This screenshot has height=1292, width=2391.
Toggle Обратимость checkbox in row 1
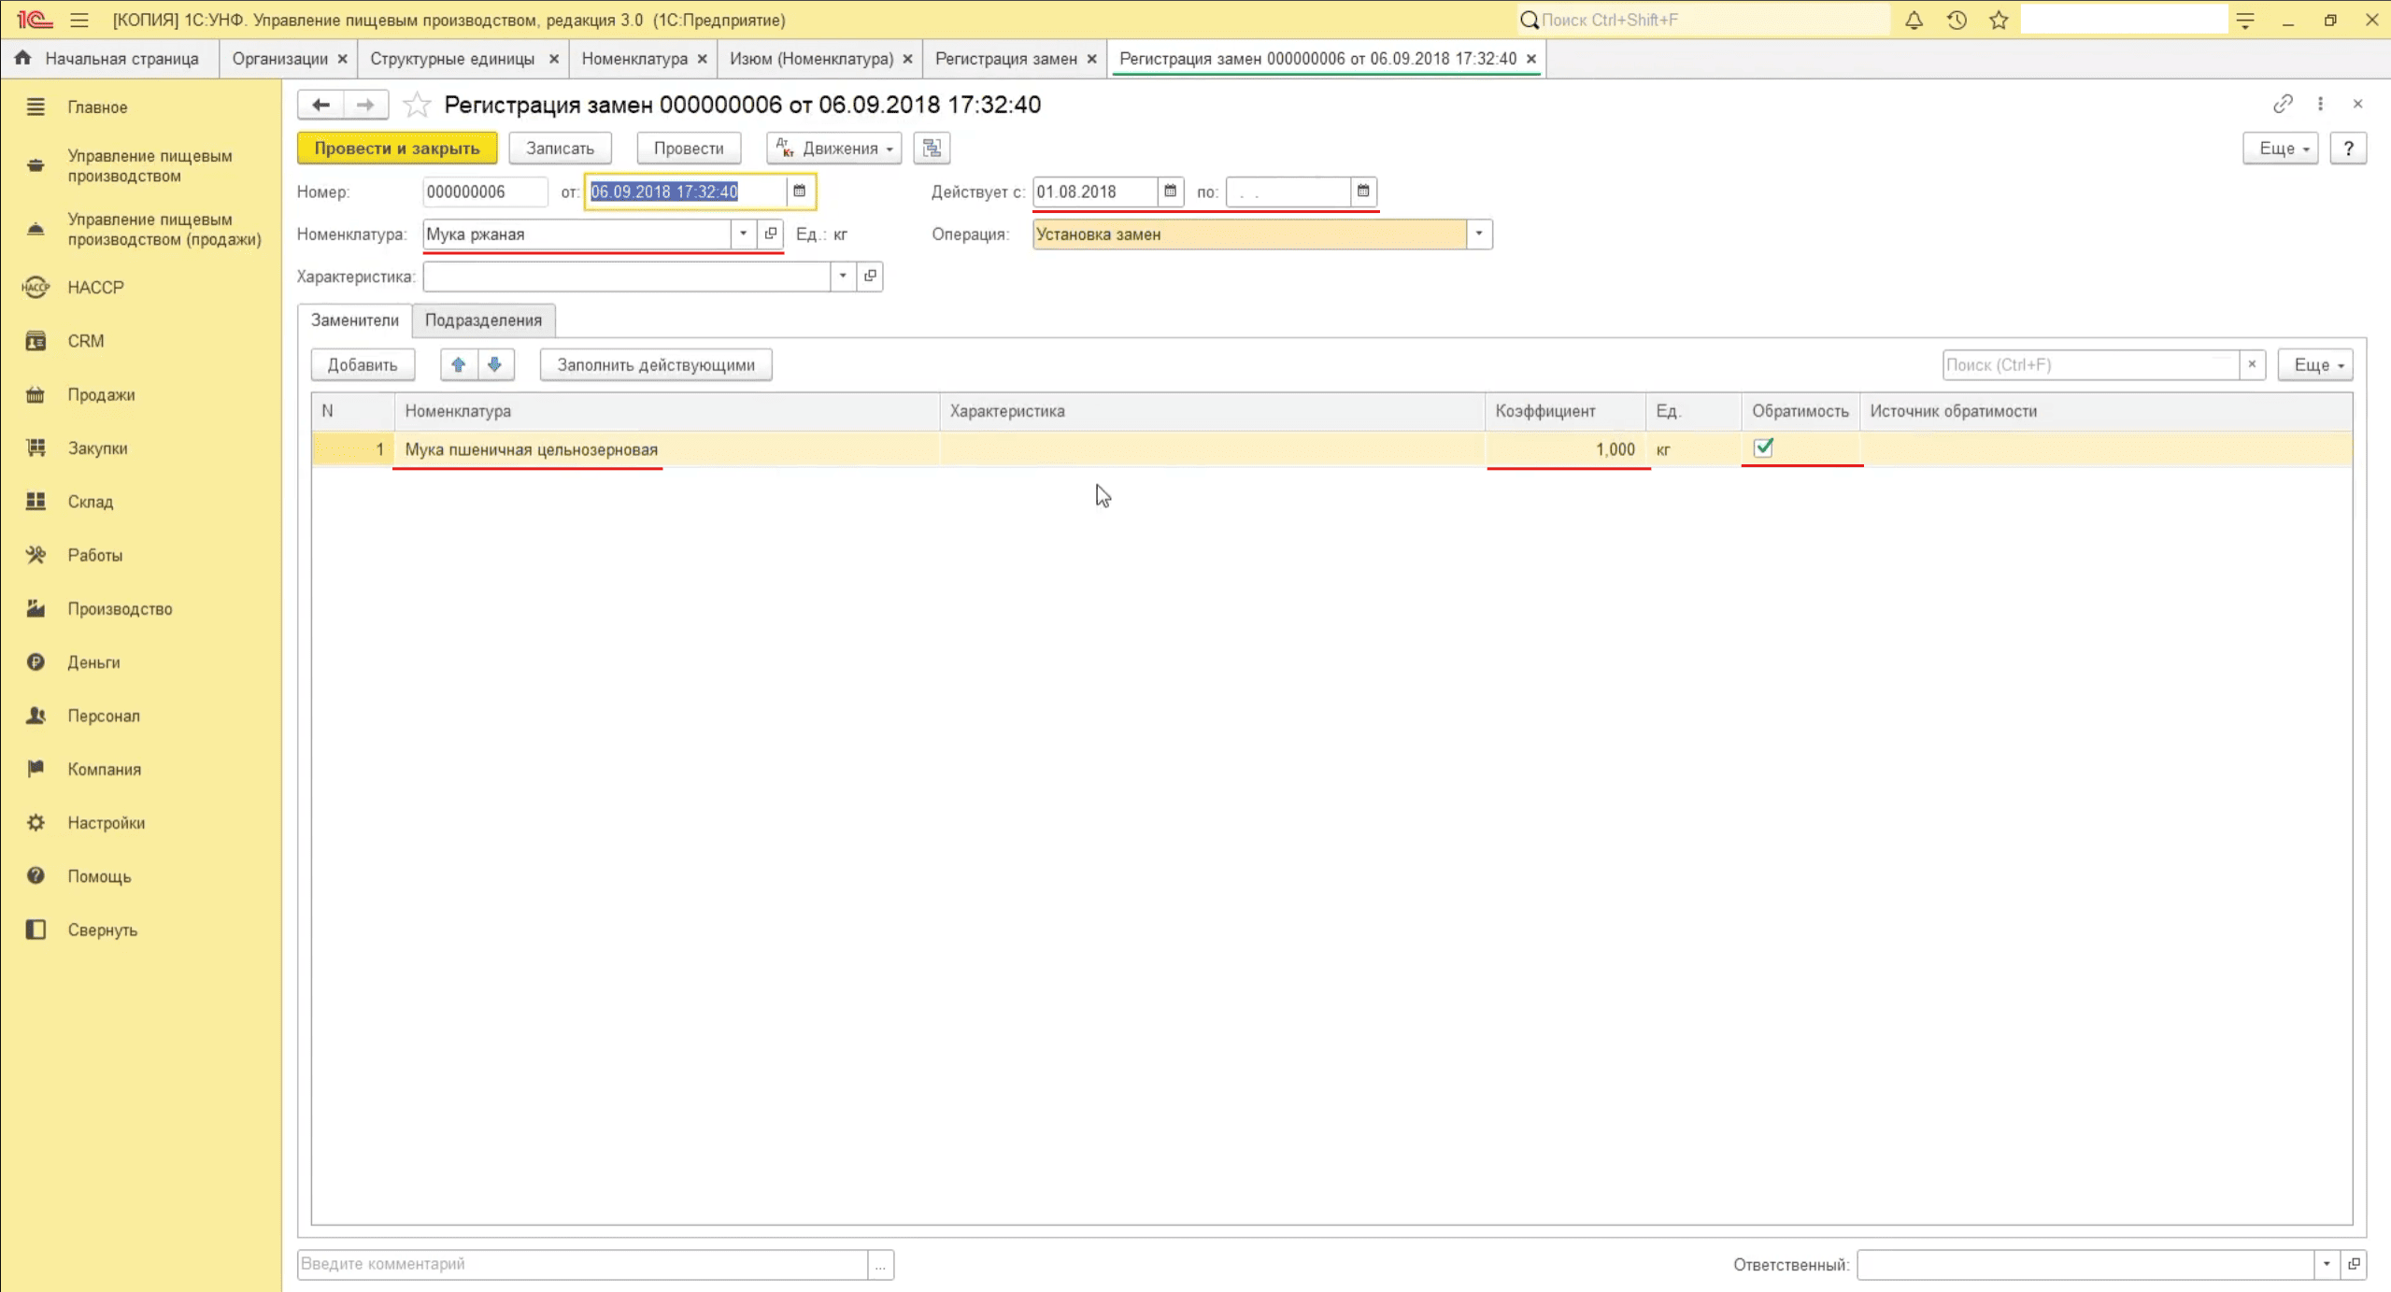1763,448
